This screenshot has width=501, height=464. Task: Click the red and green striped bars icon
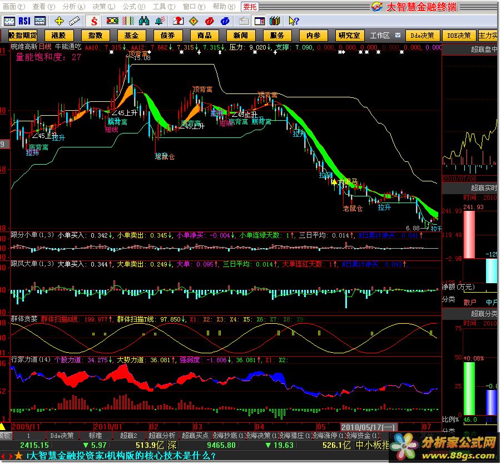click(128, 21)
